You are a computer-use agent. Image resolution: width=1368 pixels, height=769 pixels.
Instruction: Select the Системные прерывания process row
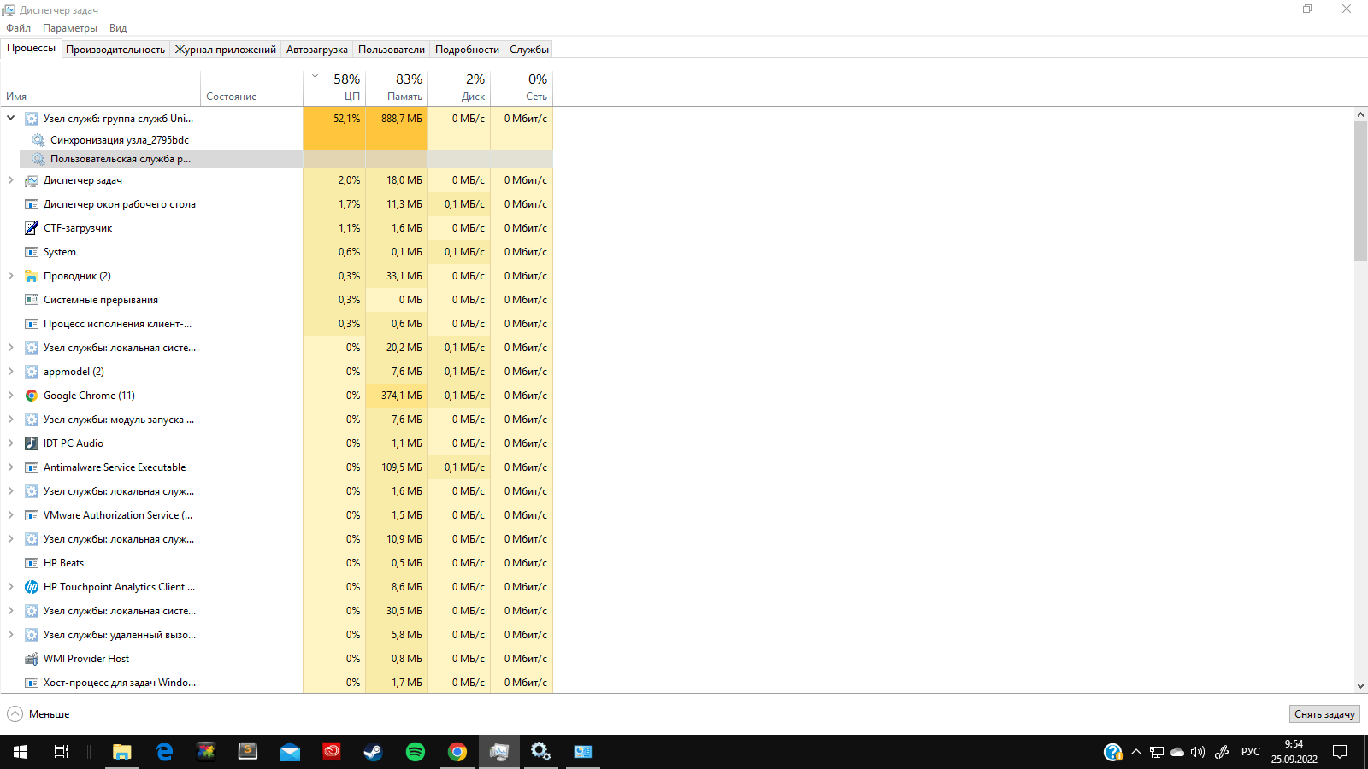click(x=277, y=300)
